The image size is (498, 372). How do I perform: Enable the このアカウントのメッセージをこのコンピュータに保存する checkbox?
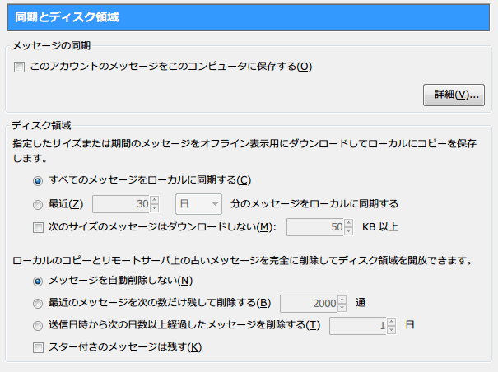(x=20, y=67)
